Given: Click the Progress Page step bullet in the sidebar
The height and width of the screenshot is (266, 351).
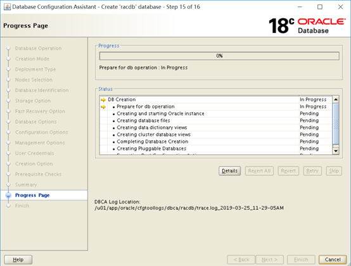Looking at the screenshot, I should pyautogui.click(x=8, y=195).
